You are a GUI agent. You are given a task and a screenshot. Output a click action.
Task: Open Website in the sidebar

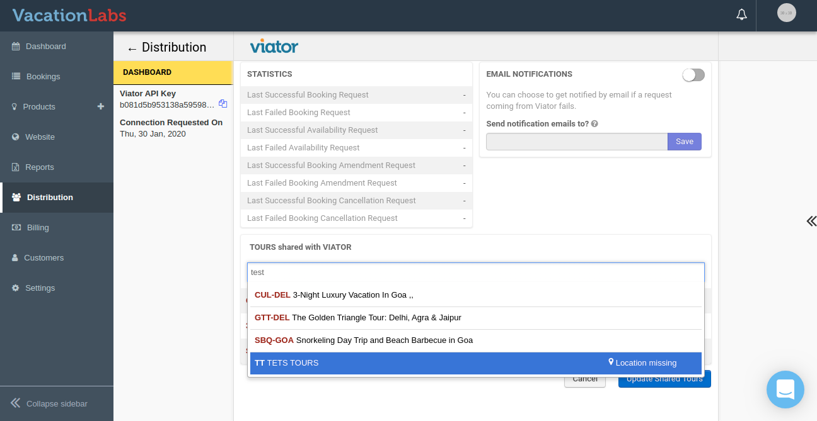[x=57, y=137]
